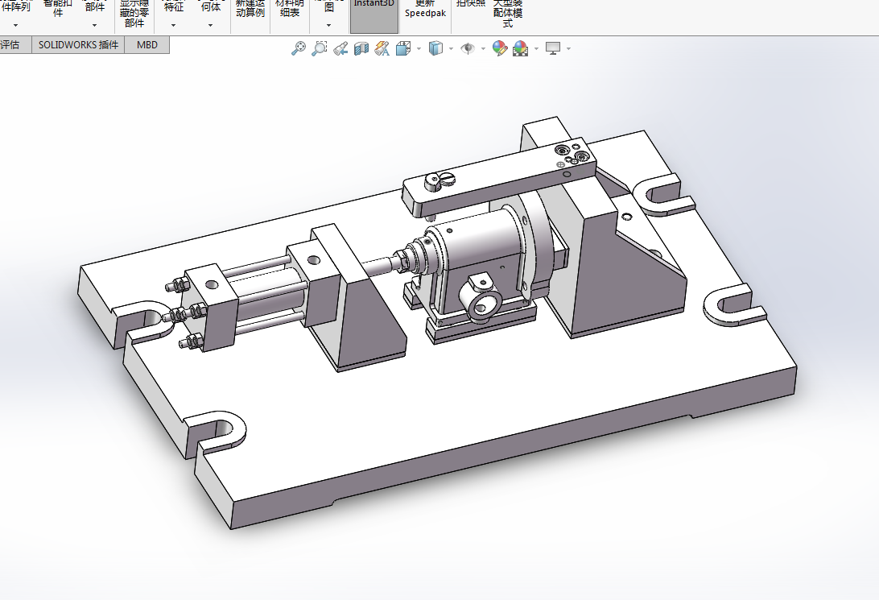Click the 材料明细表 button
Screen dimensions: 879x600
tap(289, 8)
